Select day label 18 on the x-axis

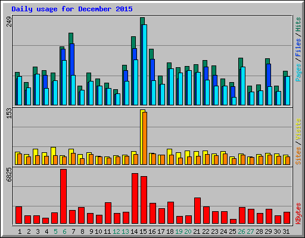pos(170,231)
